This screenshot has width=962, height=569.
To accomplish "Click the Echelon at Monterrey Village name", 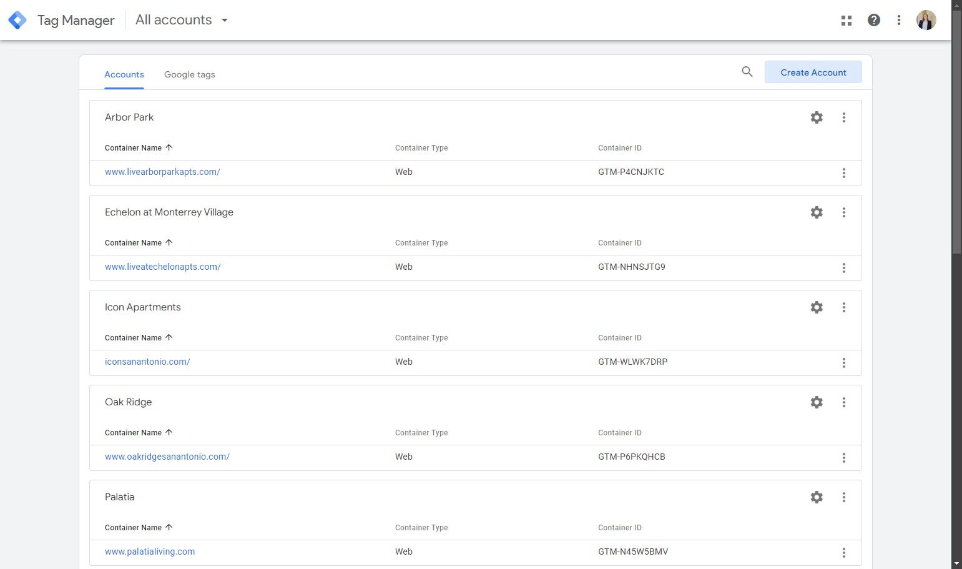I will tap(169, 212).
